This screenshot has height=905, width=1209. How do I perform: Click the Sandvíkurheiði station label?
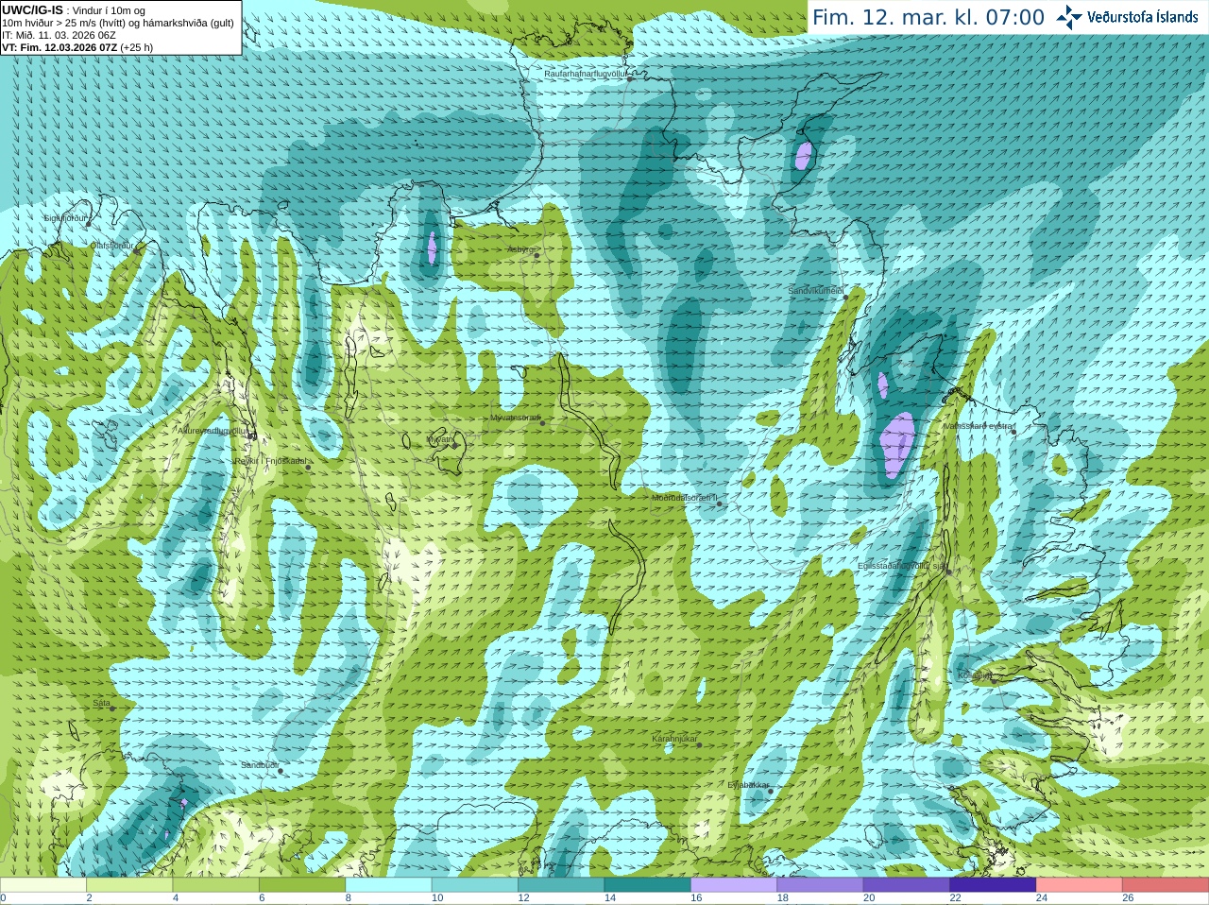816,291
